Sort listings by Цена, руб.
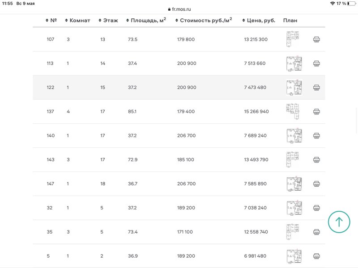 coord(259,20)
